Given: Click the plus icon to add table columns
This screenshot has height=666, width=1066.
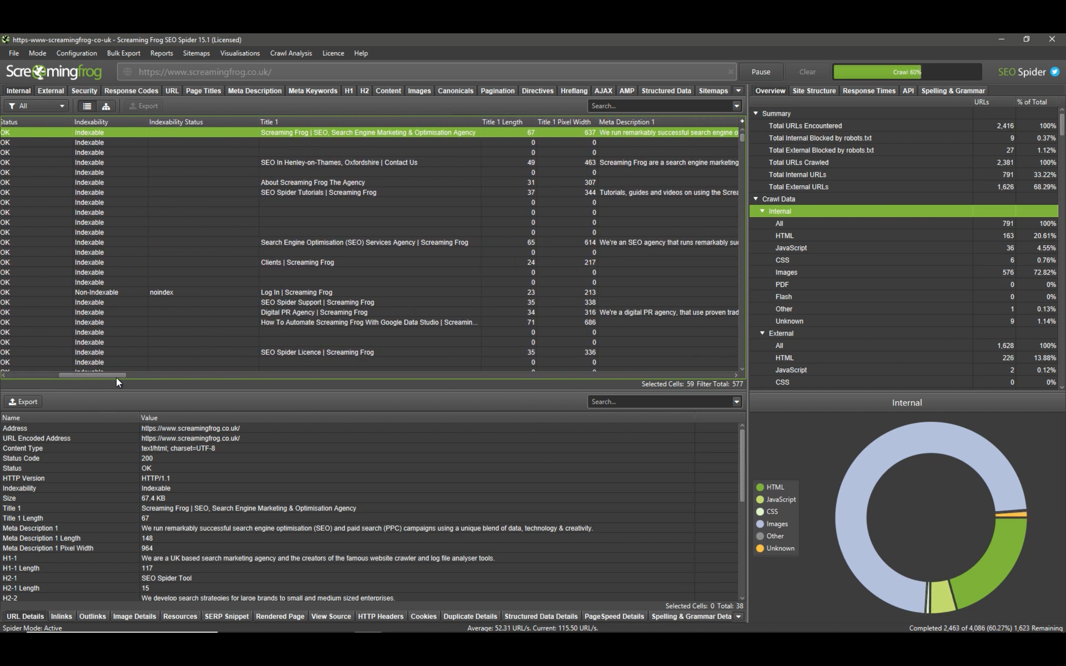Looking at the screenshot, I should [742, 121].
